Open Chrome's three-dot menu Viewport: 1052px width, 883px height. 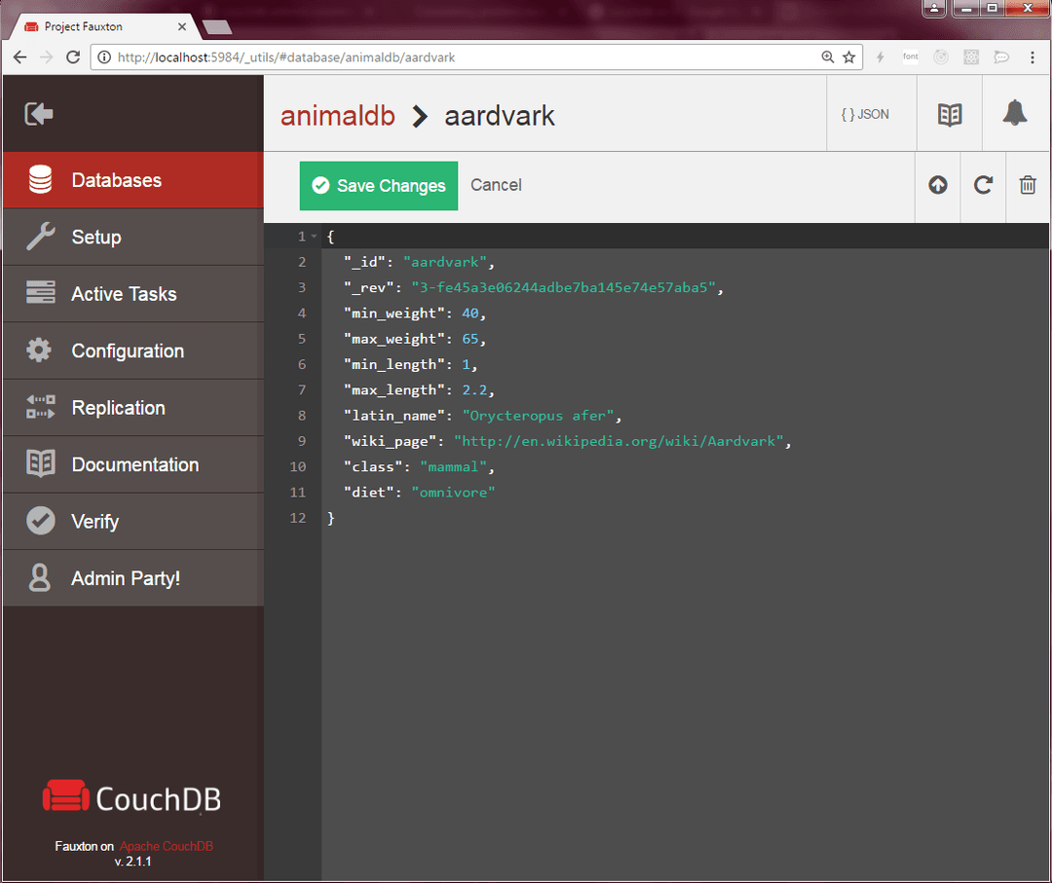point(1033,56)
